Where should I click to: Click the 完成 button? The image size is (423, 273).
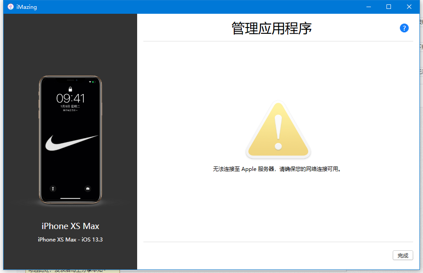click(403, 255)
